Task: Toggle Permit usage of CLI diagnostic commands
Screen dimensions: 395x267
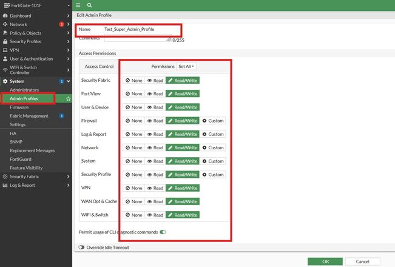Action: click(163, 232)
